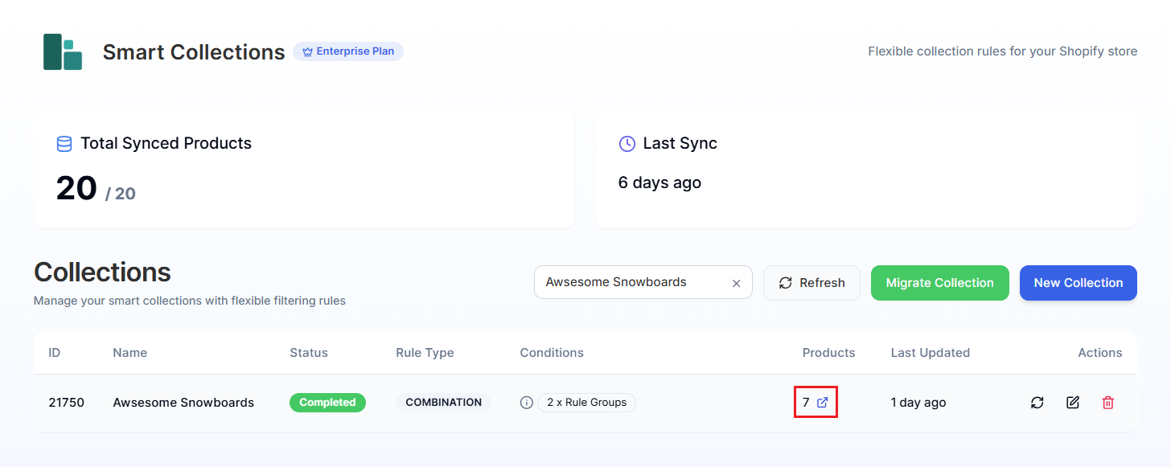Click the ID column header
Screen dimensions: 1171x467
(x=54, y=352)
